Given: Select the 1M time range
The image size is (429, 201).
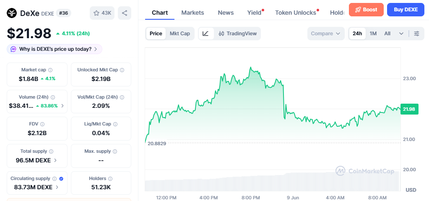Looking at the screenshot, I should (x=373, y=34).
